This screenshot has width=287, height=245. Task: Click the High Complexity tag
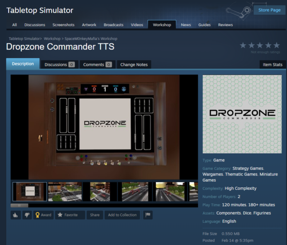coord(241,188)
